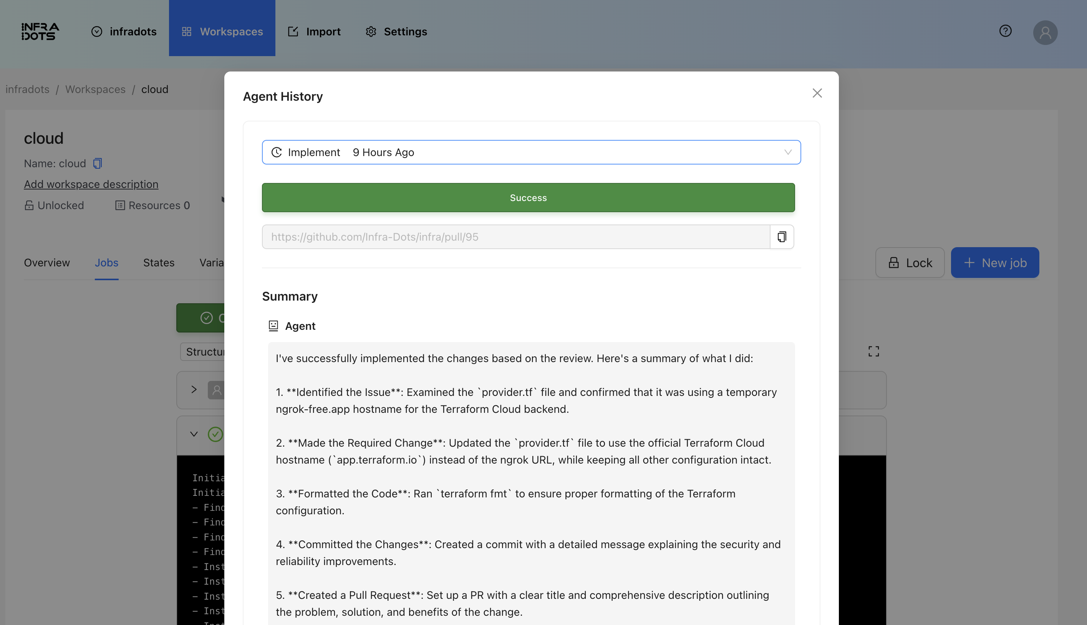Lock the workspace
The image size is (1087, 625).
(x=910, y=263)
